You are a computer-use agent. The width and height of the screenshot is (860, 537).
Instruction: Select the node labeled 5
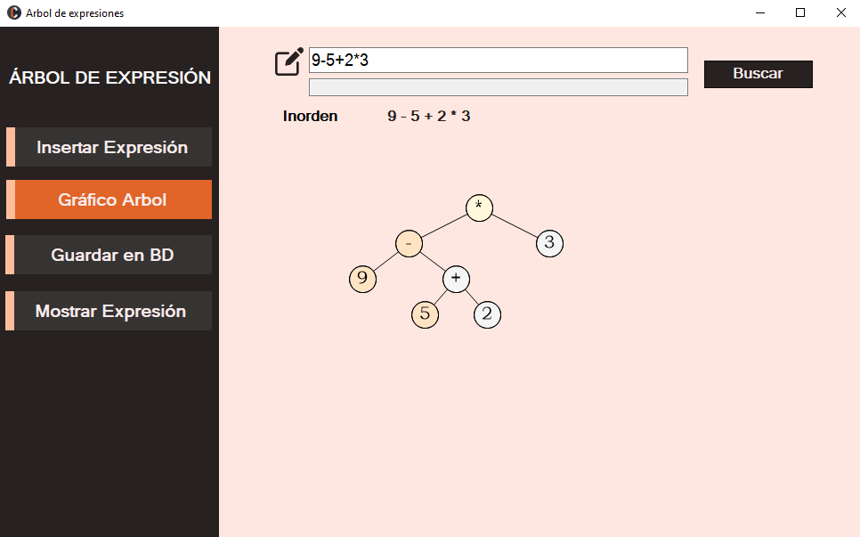pos(425,313)
